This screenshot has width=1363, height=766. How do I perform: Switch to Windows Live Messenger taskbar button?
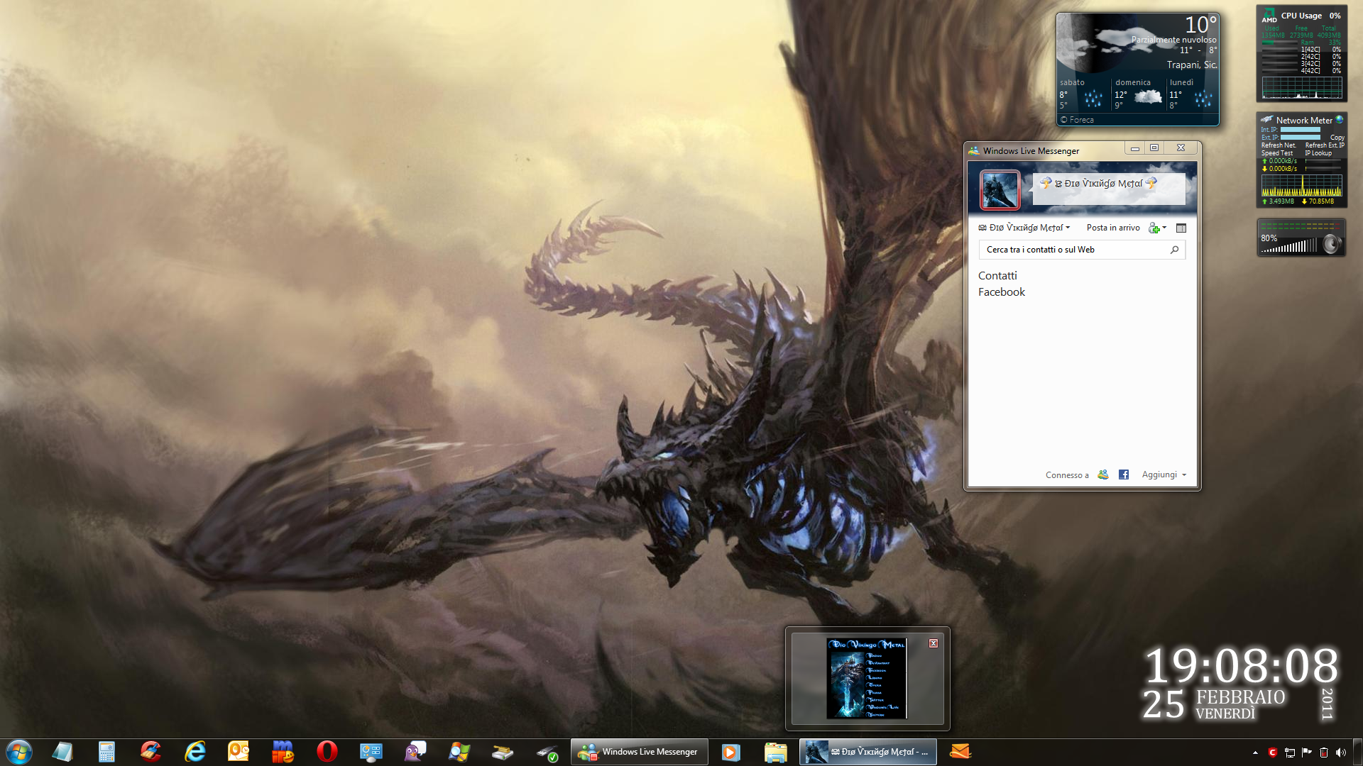[x=640, y=752]
